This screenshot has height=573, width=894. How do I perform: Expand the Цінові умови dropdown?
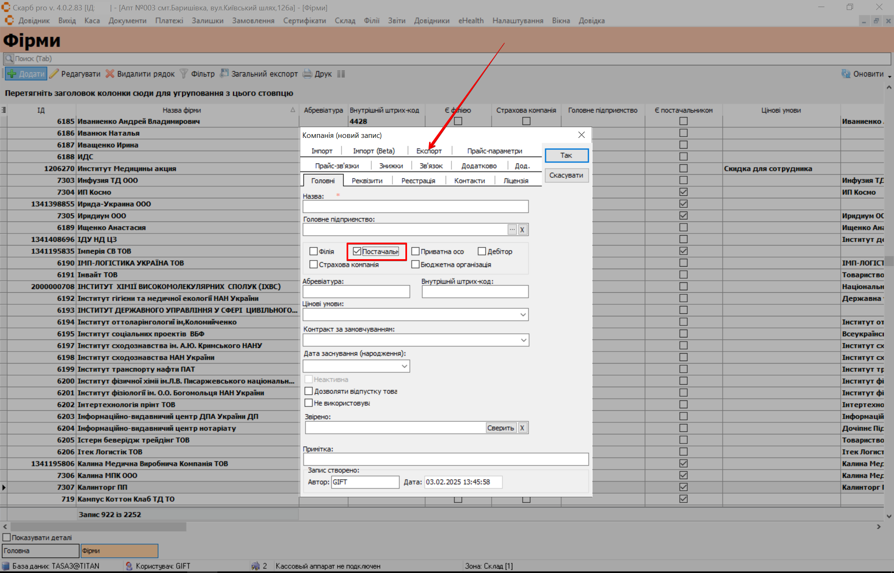tap(523, 315)
